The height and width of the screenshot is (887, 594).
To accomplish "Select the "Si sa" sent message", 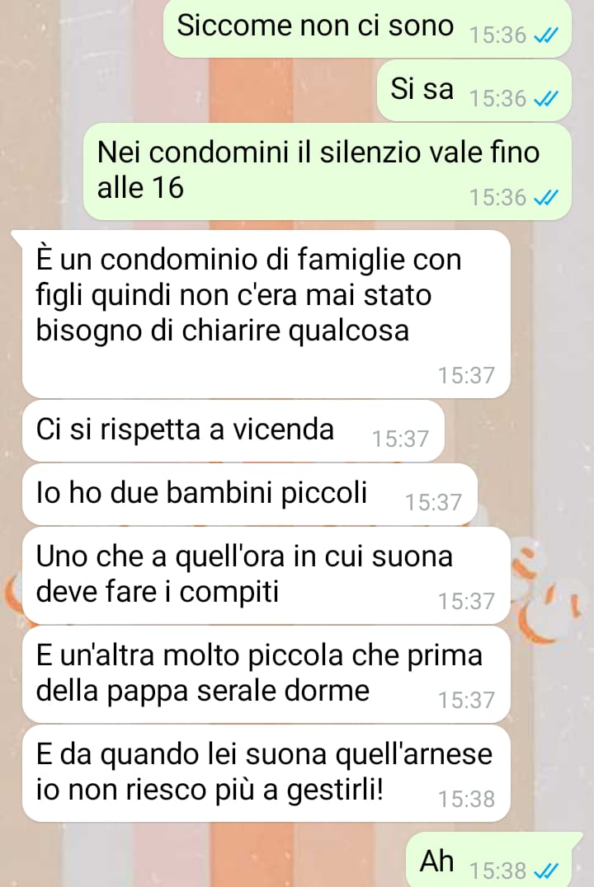I will (x=474, y=91).
